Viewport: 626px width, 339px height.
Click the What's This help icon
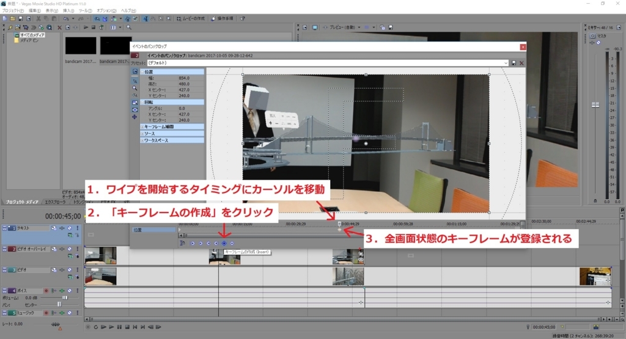pyautogui.click(x=242, y=18)
